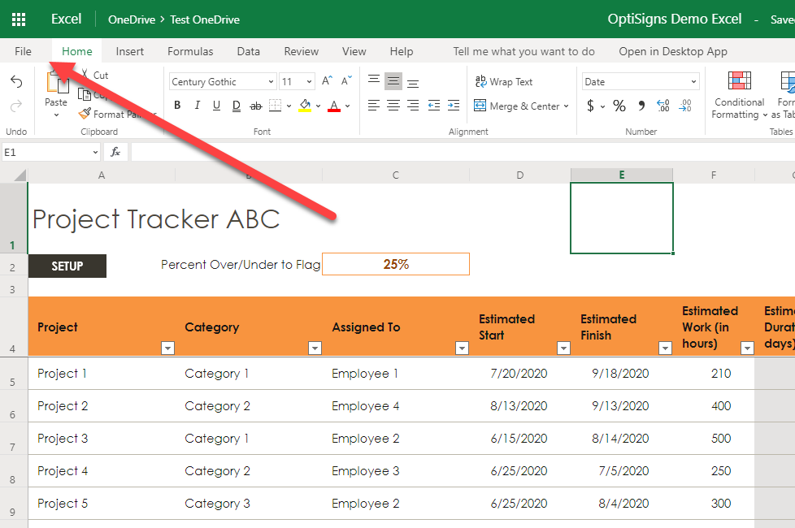The height and width of the screenshot is (528, 795).
Task: Click the increase indent icon
Action: [x=454, y=106]
